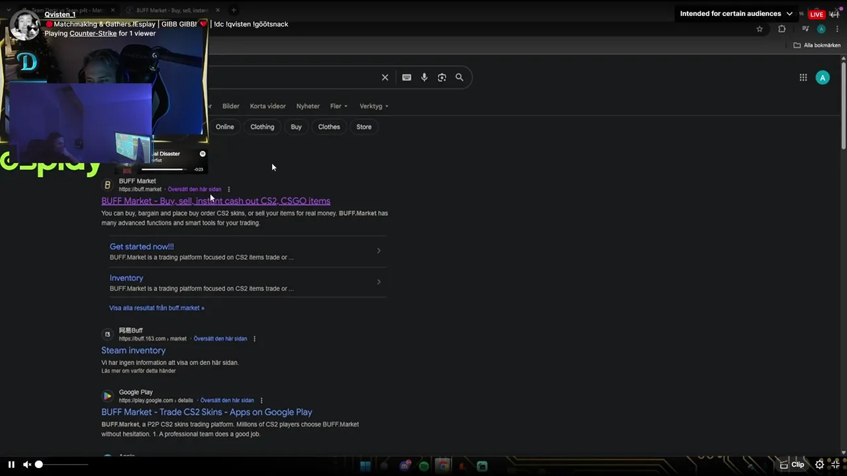Open Chrome from the taskbar
The height and width of the screenshot is (476, 847).
point(443,466)
